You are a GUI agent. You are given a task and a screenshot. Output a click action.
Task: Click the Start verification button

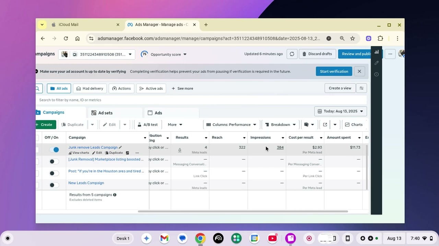[334, 71]
